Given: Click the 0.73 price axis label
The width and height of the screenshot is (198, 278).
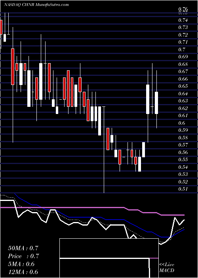Looking at the screenshot, I should coord(183,27).
